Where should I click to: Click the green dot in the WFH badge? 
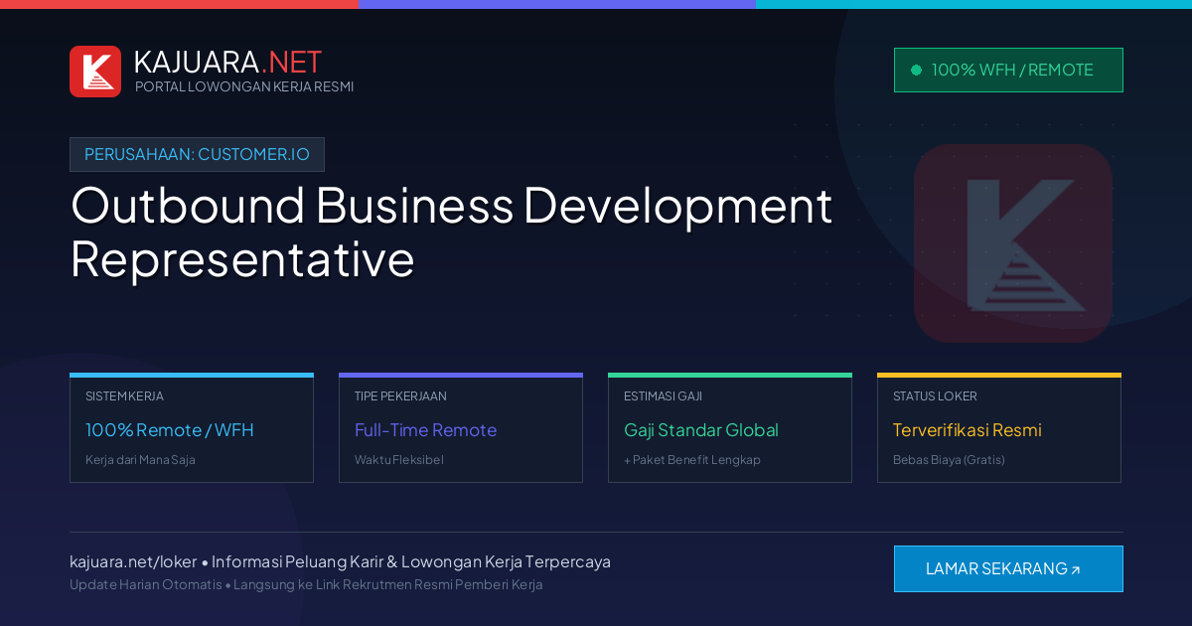pyautogui.click(x=916, y=71)
